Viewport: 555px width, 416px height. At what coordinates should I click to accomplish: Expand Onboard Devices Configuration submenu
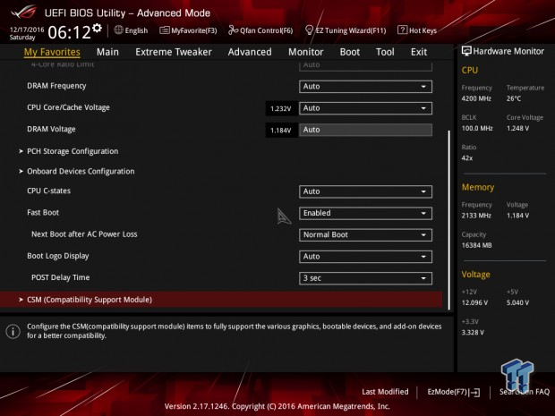[x=81, y=172]
